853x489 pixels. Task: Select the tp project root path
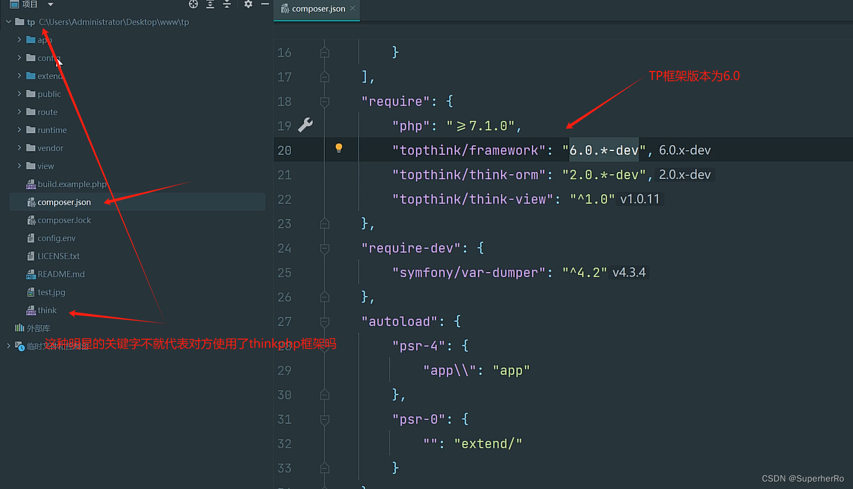114,22
